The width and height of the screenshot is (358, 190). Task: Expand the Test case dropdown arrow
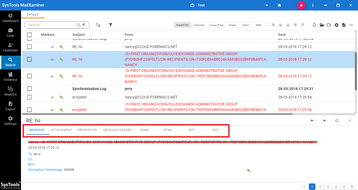267,5
